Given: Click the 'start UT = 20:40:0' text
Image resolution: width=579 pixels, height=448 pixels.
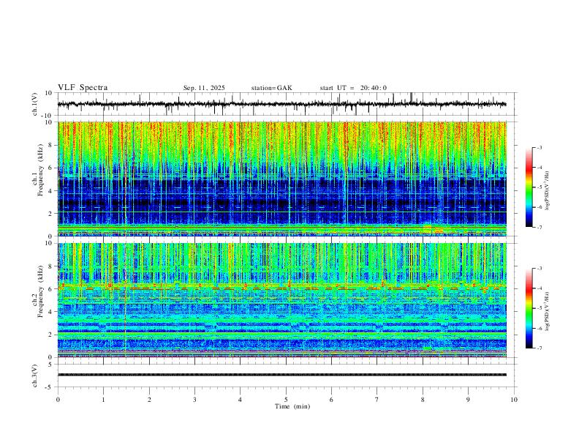Looking at the screenshot, I should tap(353, 88).
